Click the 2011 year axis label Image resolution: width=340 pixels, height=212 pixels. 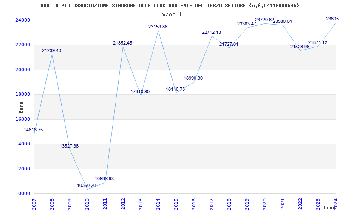tap(105, 204)
